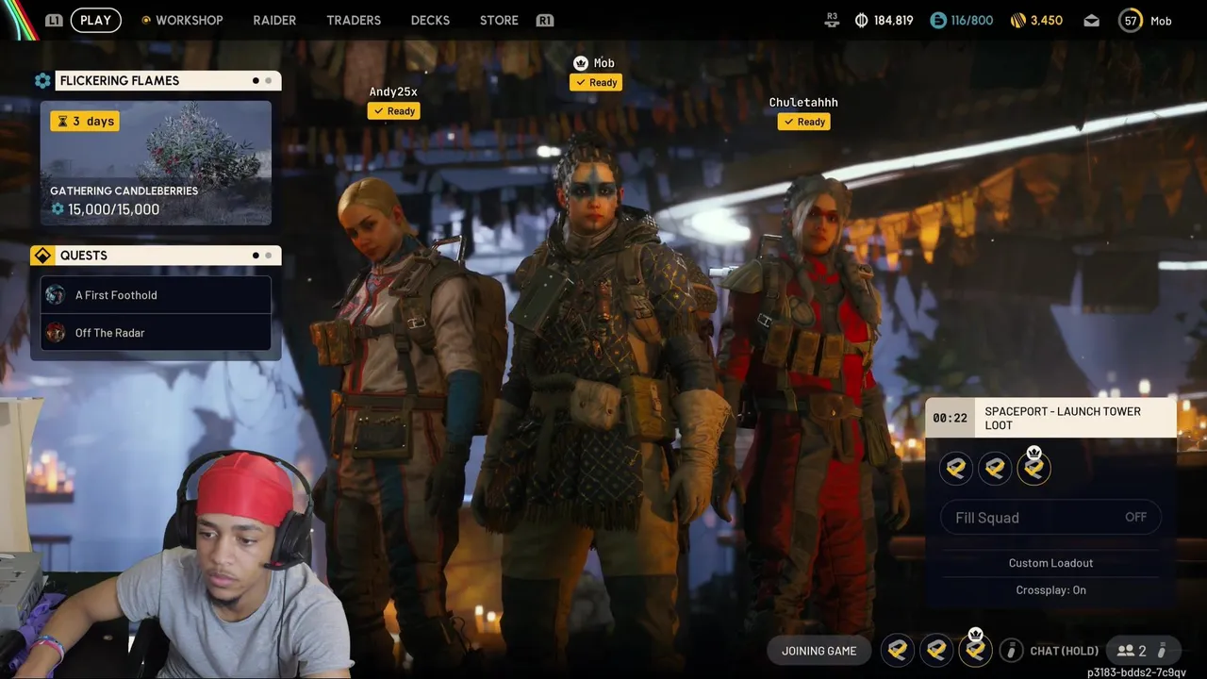Open Custom Loadout option
Viewport: 1207px width, 679px height.
coord(1050,563)
